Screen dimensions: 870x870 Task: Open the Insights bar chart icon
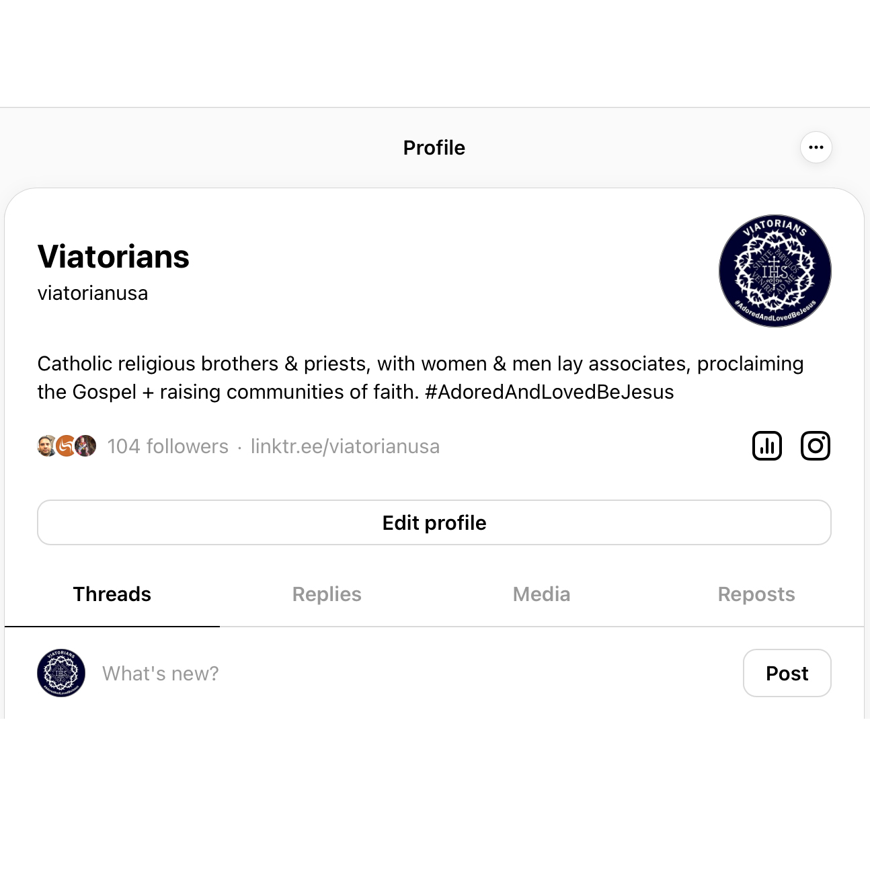click(767, 446)
